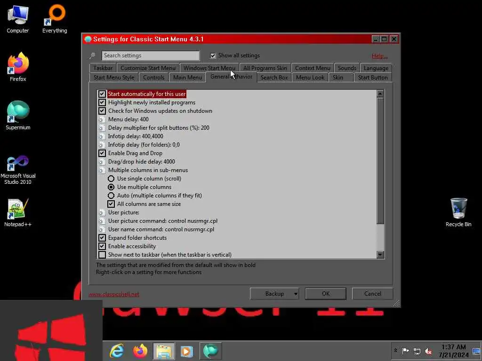
Task: Select Use multiple columns option
Action: (111, 187)
